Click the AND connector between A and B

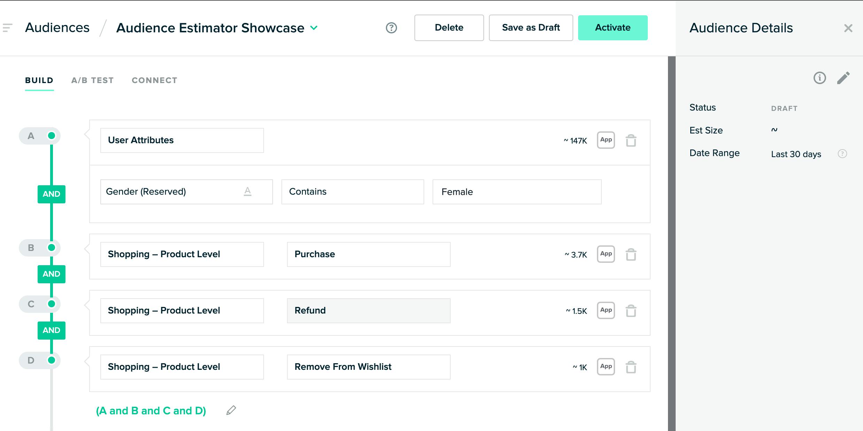pyautogui.click(x=51, y=194)
